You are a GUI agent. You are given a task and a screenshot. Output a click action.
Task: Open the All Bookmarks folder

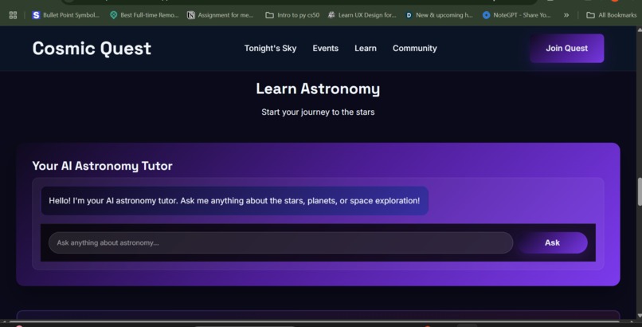click(612, 15)
